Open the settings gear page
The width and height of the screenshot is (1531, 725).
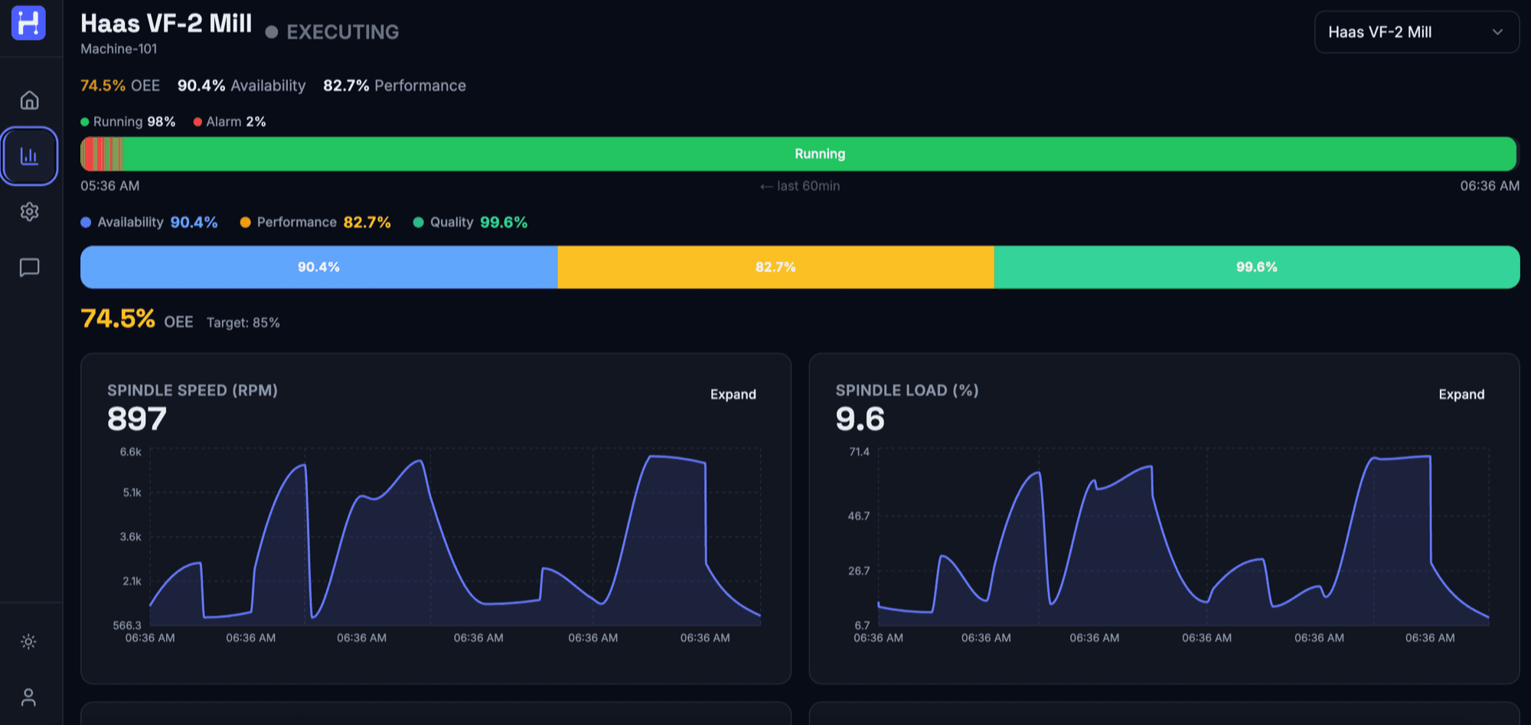coord(29,212)
